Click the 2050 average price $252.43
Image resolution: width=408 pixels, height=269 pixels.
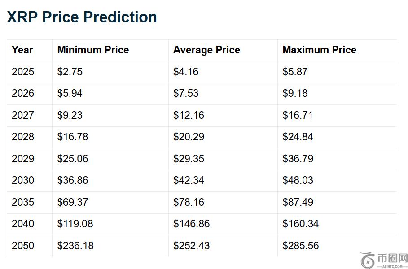(x=191, y=246)
